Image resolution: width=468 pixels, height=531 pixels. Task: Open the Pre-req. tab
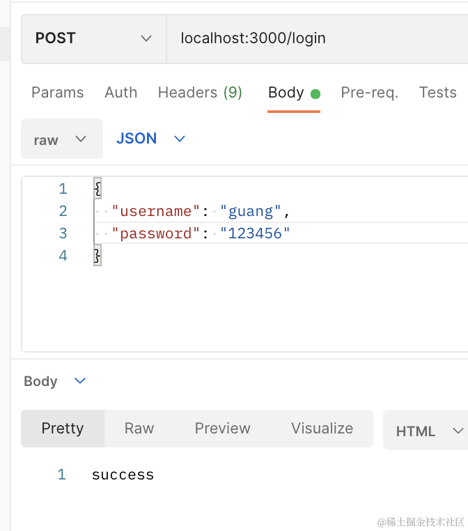(x=369, y=93)
